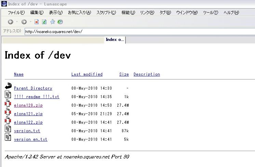This screenshot has width=255, height=167.
Task: Open the Forward button history dropdown
Action: pos(30,22)
